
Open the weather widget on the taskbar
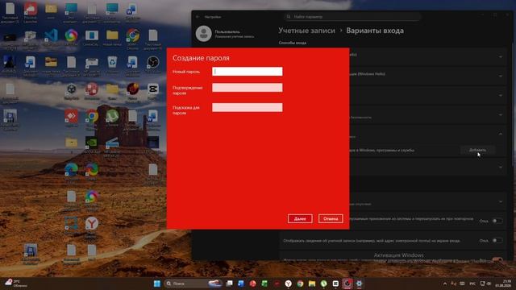(x=16, y=284)
